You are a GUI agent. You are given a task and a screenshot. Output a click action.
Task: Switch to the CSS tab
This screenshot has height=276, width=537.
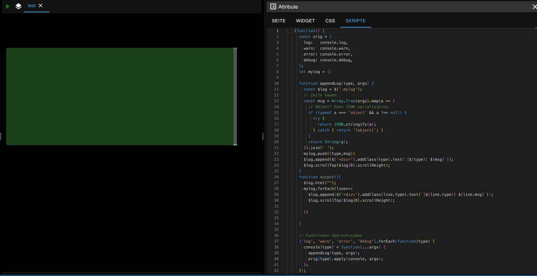click(x=330, y=21)
